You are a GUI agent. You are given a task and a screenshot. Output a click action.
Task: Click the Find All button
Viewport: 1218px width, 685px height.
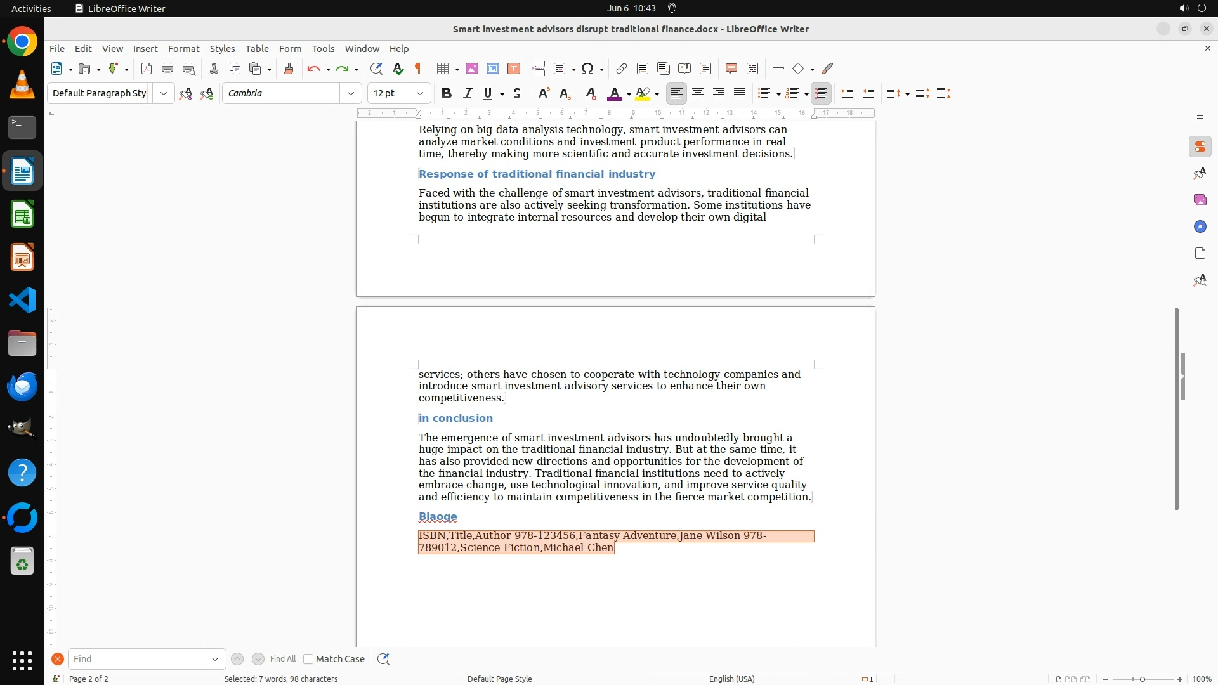coord(283,659)
